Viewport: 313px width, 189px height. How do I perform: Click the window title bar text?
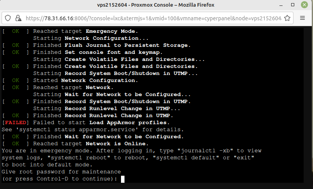click(156, 5)
